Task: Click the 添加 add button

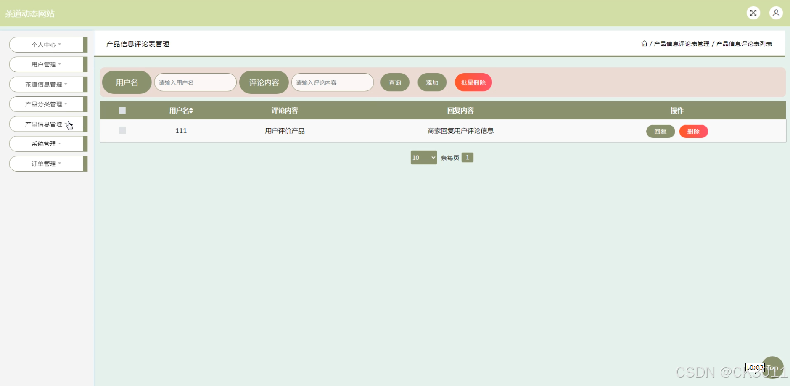Action: tap(432, 82)
